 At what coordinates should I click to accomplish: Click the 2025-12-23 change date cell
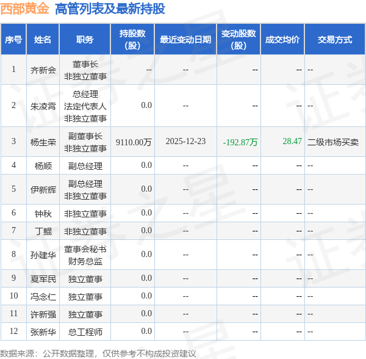point(185,142)
